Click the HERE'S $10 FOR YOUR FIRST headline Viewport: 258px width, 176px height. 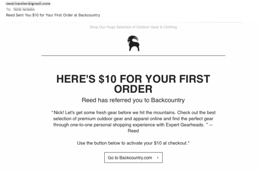click(x=133, y=79)
